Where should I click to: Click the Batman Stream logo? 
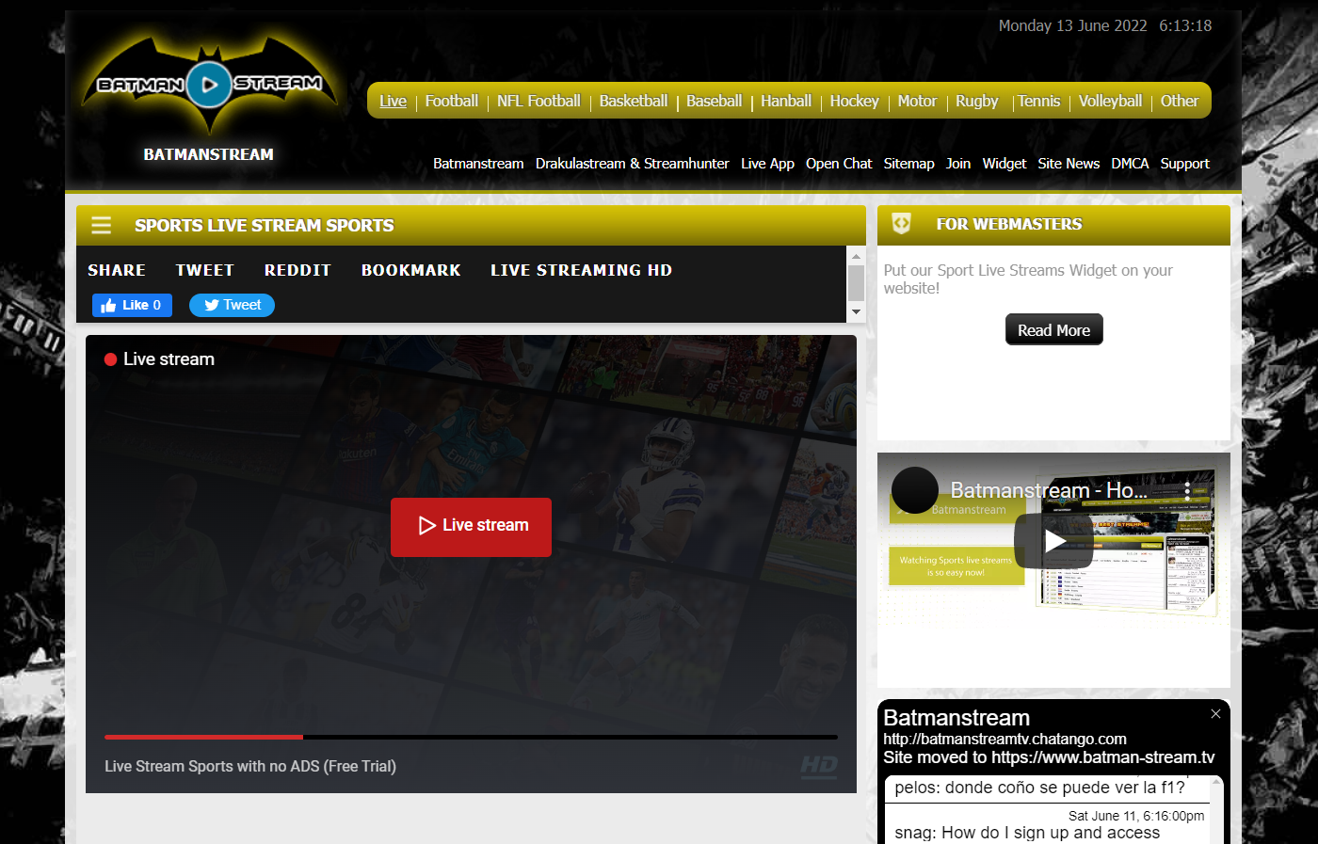coord(209,85)
